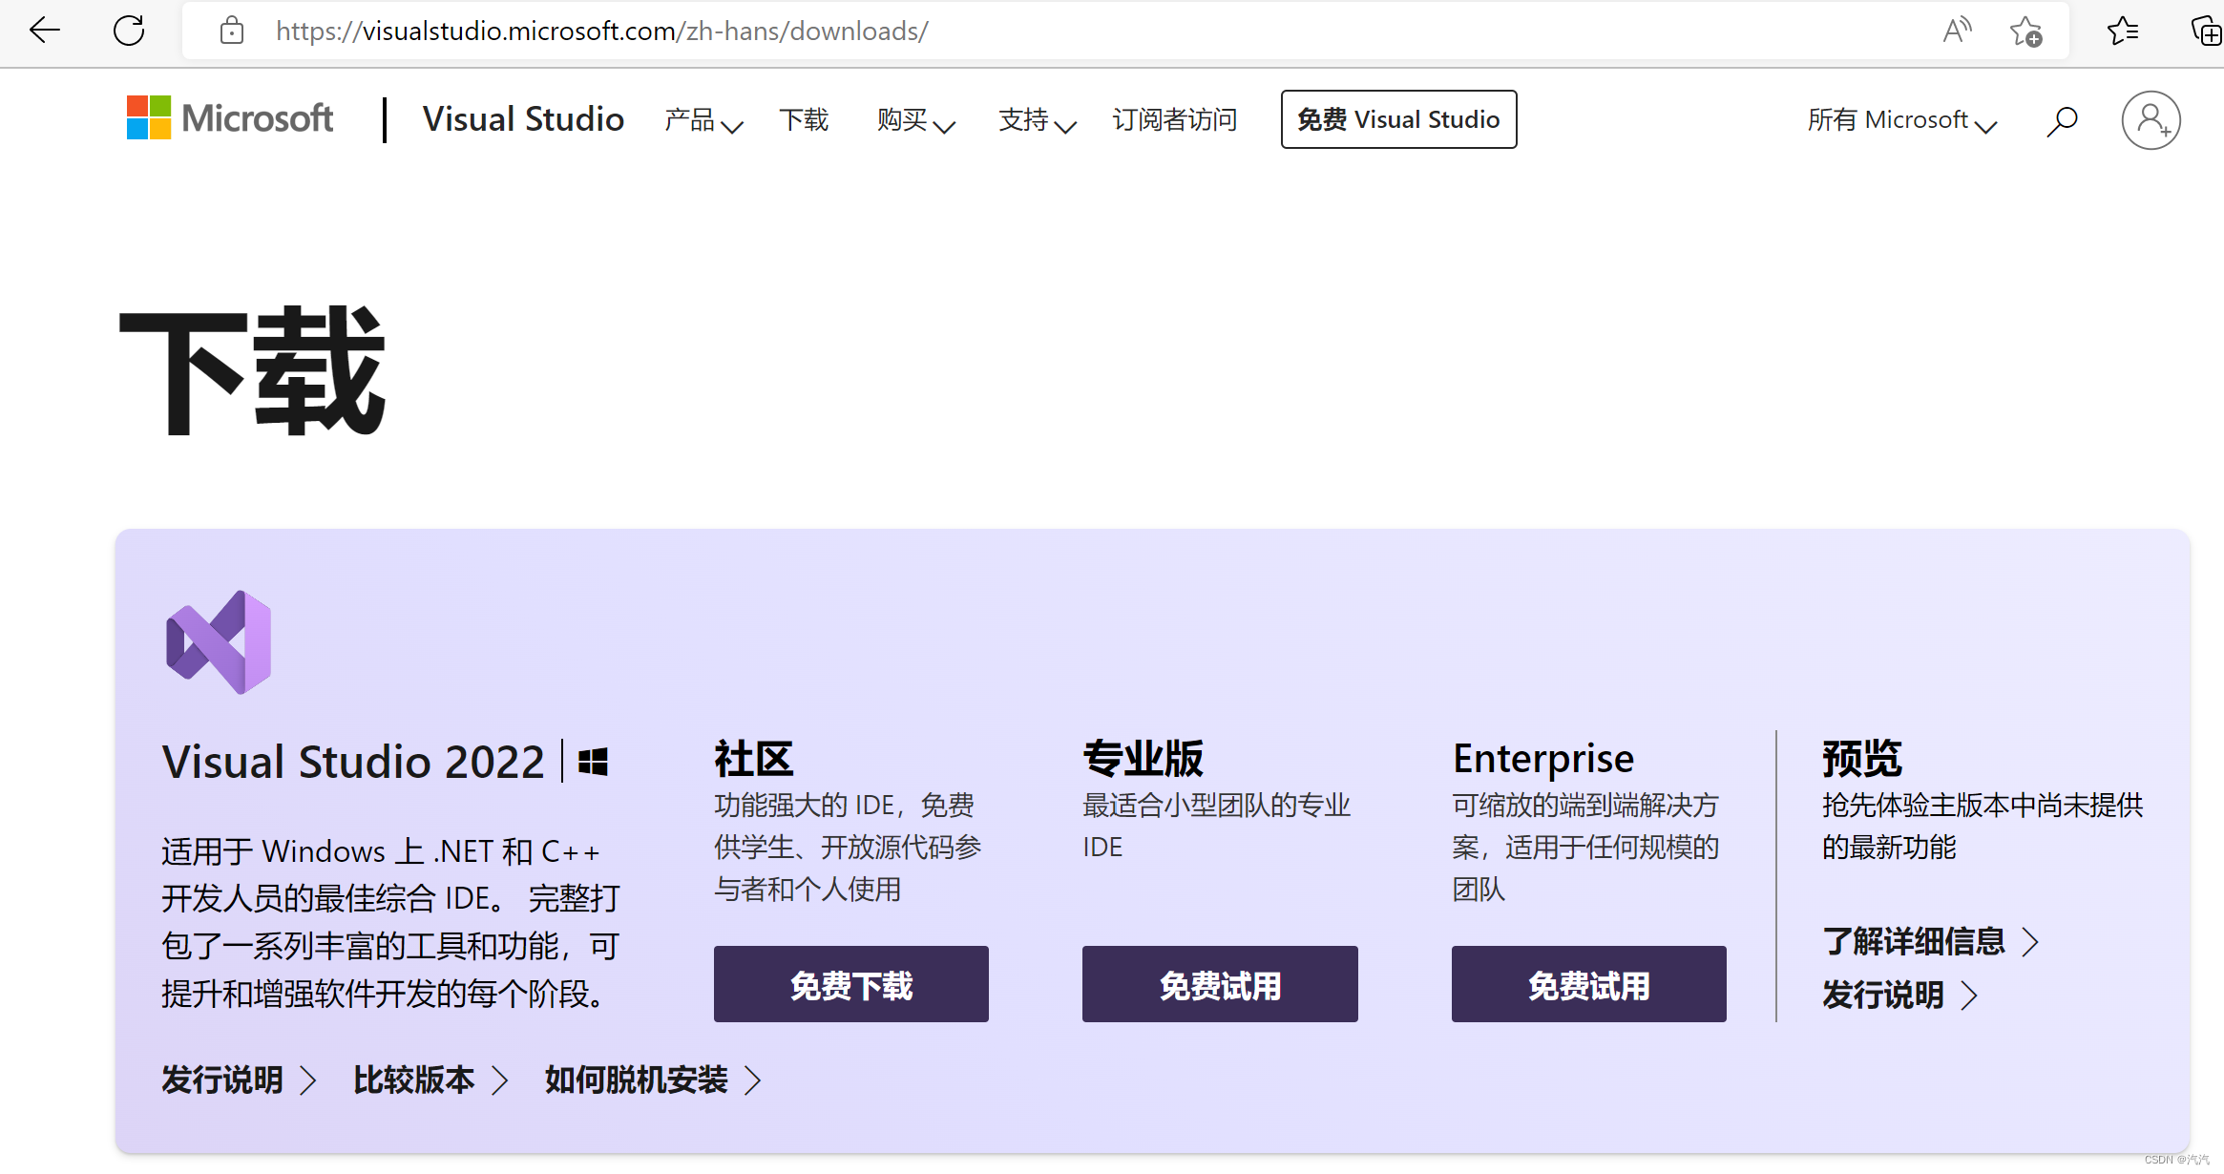Open the 比较版本 link
Screen dimensions: 2224x1174
414,1080
